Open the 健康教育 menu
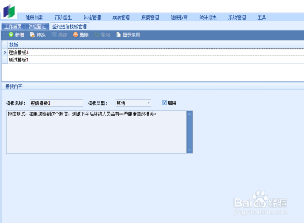Viewport: 305px width, 223px height. click(x=179, y=18)
